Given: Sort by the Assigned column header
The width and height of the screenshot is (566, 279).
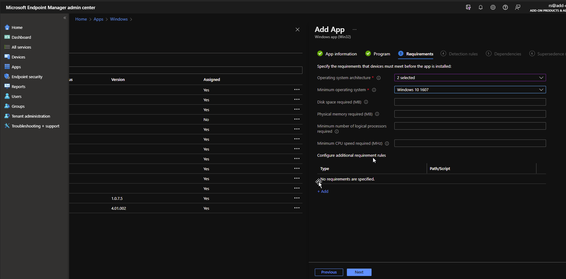Looking at the screenshot, I should [x=212, y=79].
